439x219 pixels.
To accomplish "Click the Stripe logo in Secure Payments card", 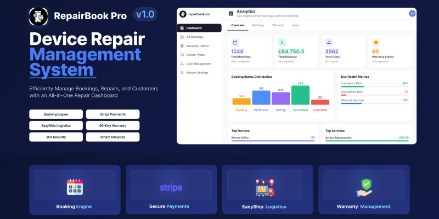I will 171,188.
